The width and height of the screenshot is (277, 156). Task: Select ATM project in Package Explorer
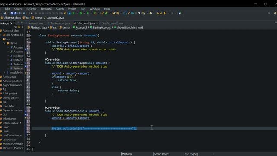point(10,94)
